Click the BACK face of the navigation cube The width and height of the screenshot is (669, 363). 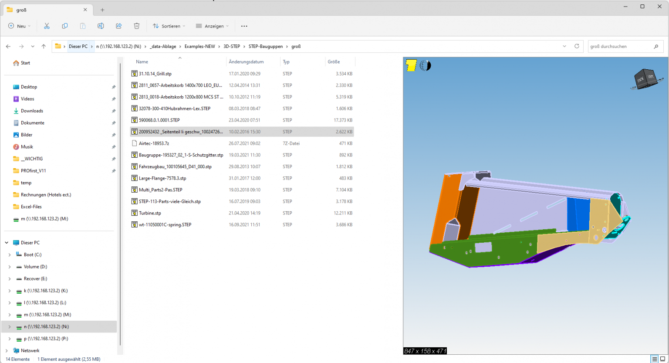pos(640,79)
